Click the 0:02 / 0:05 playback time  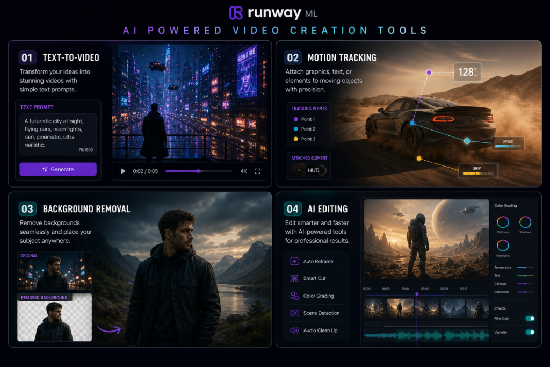(145, 171)
